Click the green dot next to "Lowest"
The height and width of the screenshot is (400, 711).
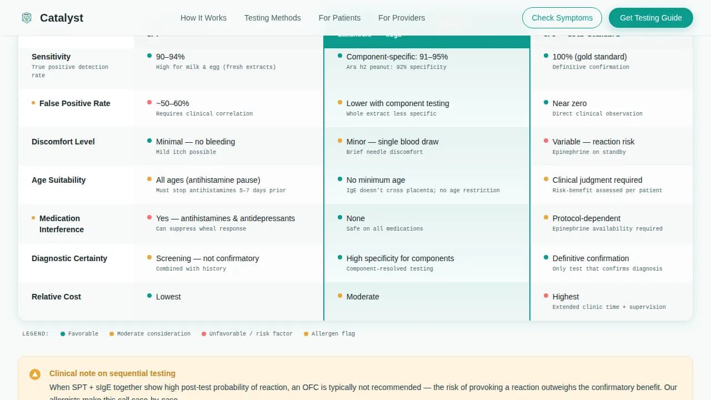(149, 296)
